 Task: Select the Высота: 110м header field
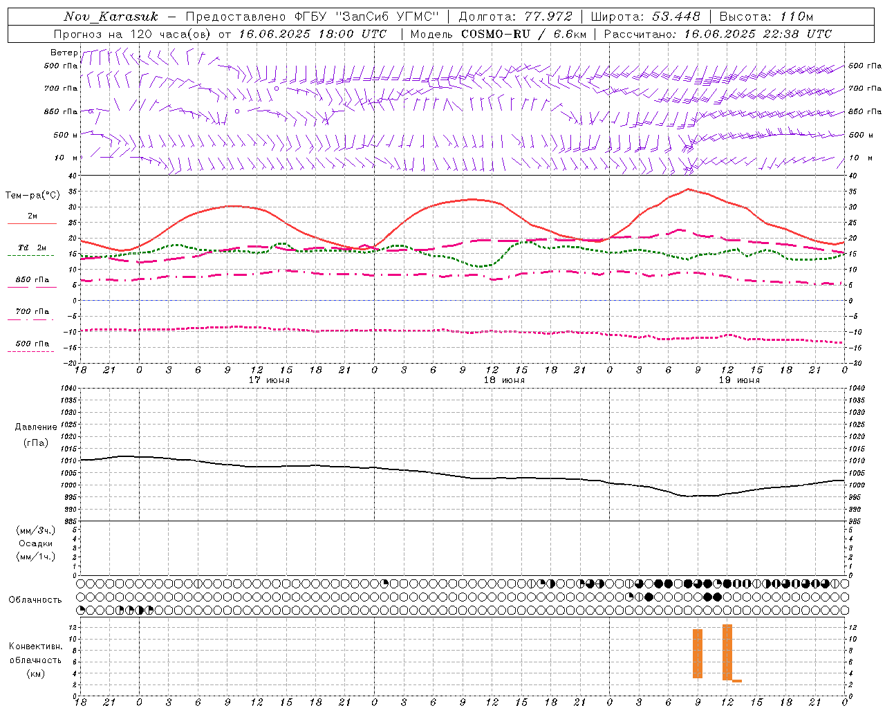(x=766, y=17)
